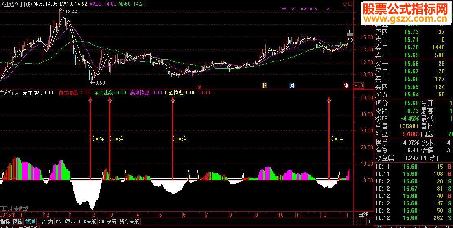453x228 pixels.
Task: Select the 管理 tab
Action: (30, 221)
